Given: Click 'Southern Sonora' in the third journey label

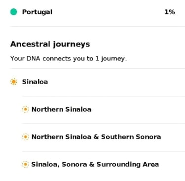Looking at the screenshot, I should point(131,137).
